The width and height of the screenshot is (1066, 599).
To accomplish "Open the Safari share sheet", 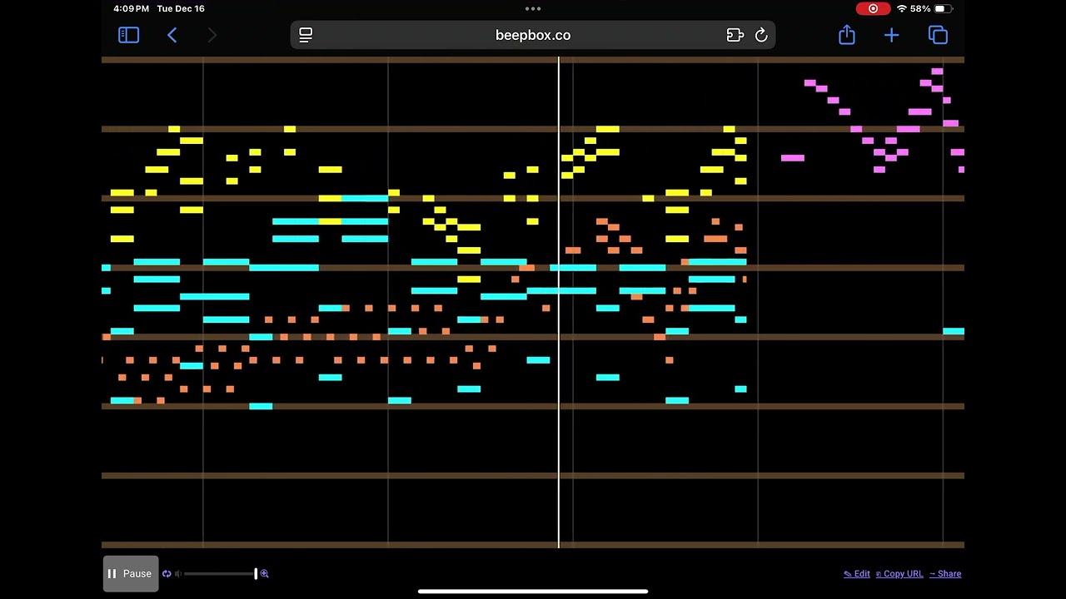I will [847, 34].
